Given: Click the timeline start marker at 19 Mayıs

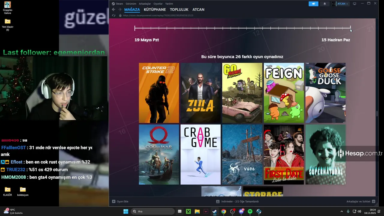Looking at the screenshot, I should point(135,28).
